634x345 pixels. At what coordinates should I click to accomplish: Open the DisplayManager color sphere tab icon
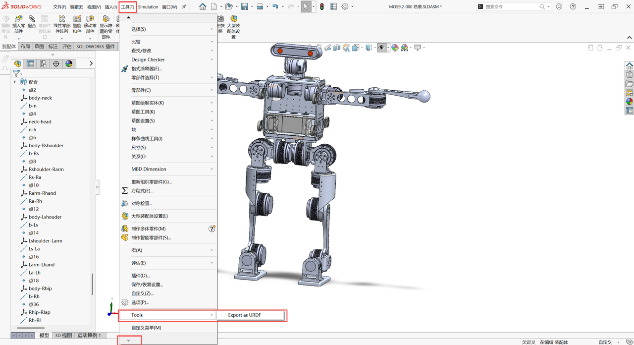click(69, 63)
